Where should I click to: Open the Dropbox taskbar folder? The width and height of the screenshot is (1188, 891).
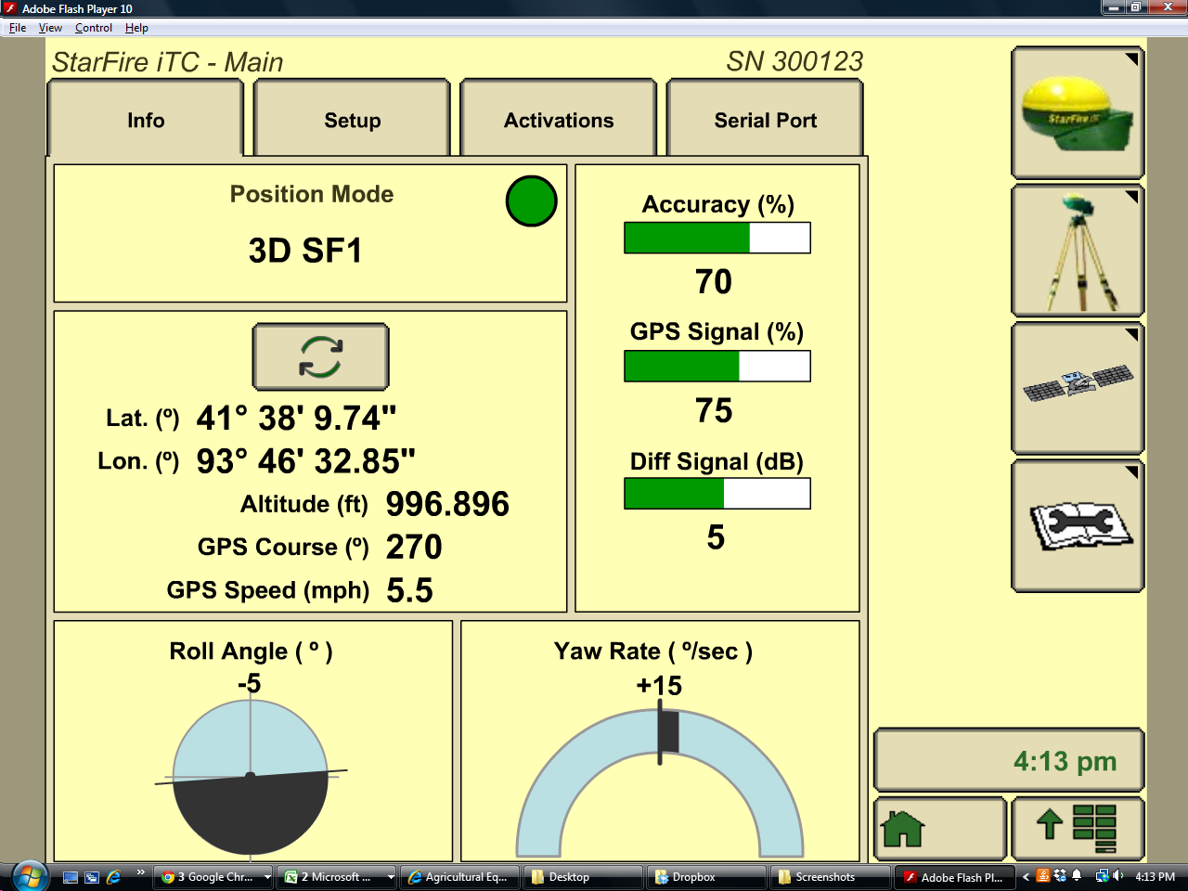point(706,876)
